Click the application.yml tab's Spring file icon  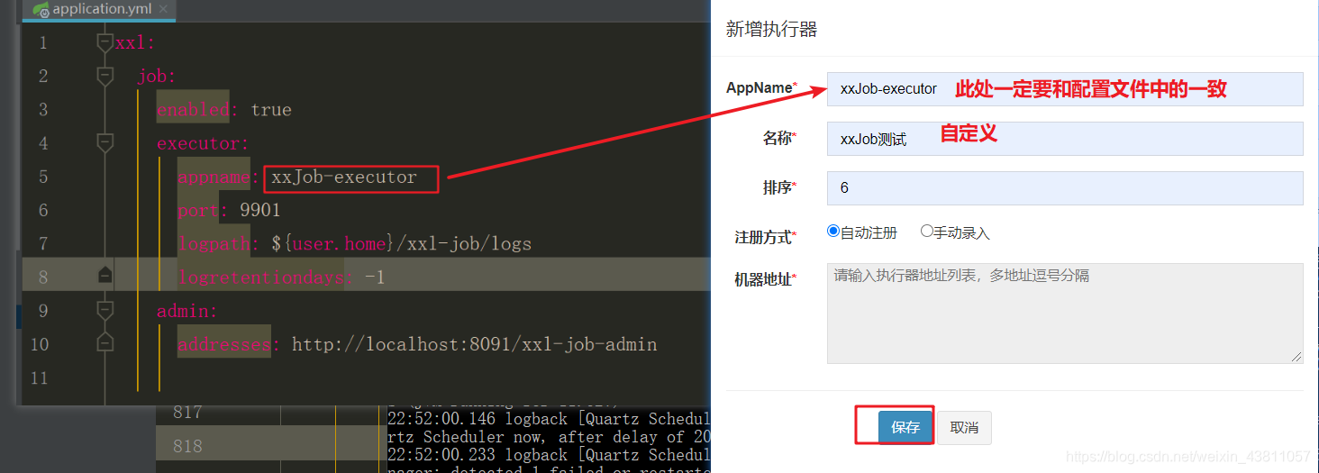pyautogui.click(x=41, y=10)
